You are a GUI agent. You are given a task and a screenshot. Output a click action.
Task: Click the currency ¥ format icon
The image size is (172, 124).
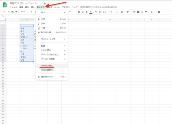[32, 12]
